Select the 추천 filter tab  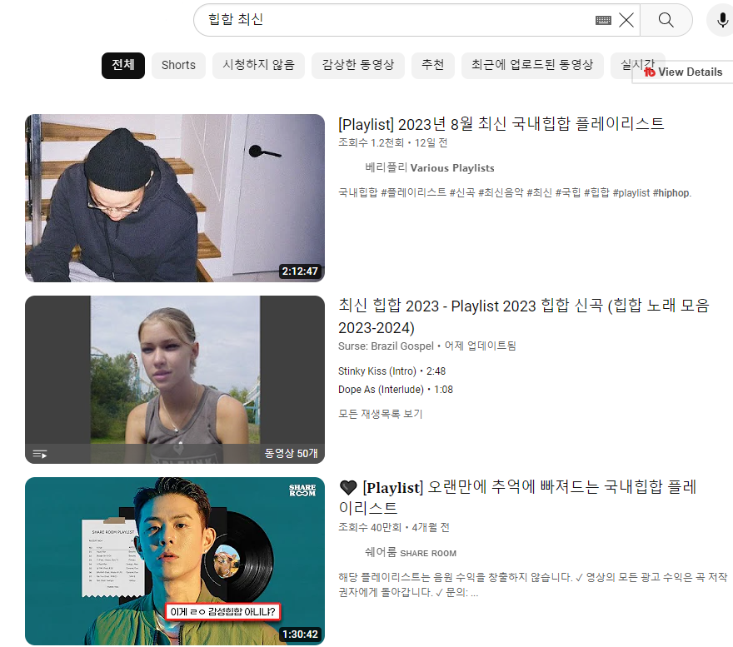tap(432, 65)
